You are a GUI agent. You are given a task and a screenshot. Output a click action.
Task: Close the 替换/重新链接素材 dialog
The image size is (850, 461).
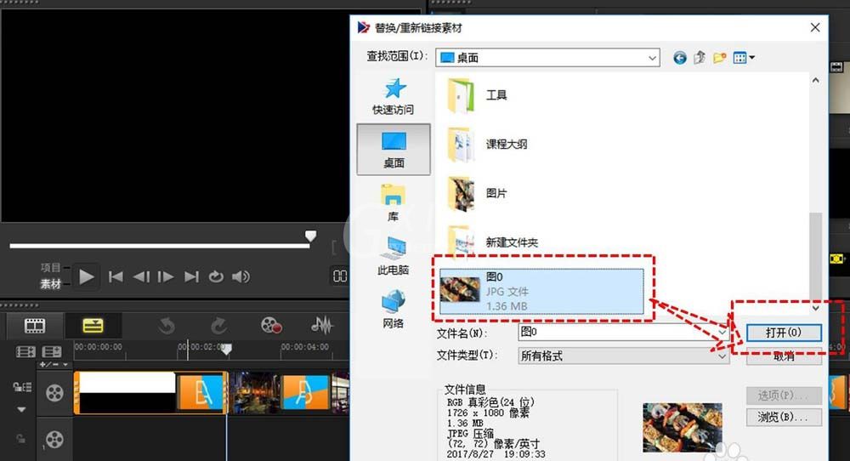(x=815, y=27)
